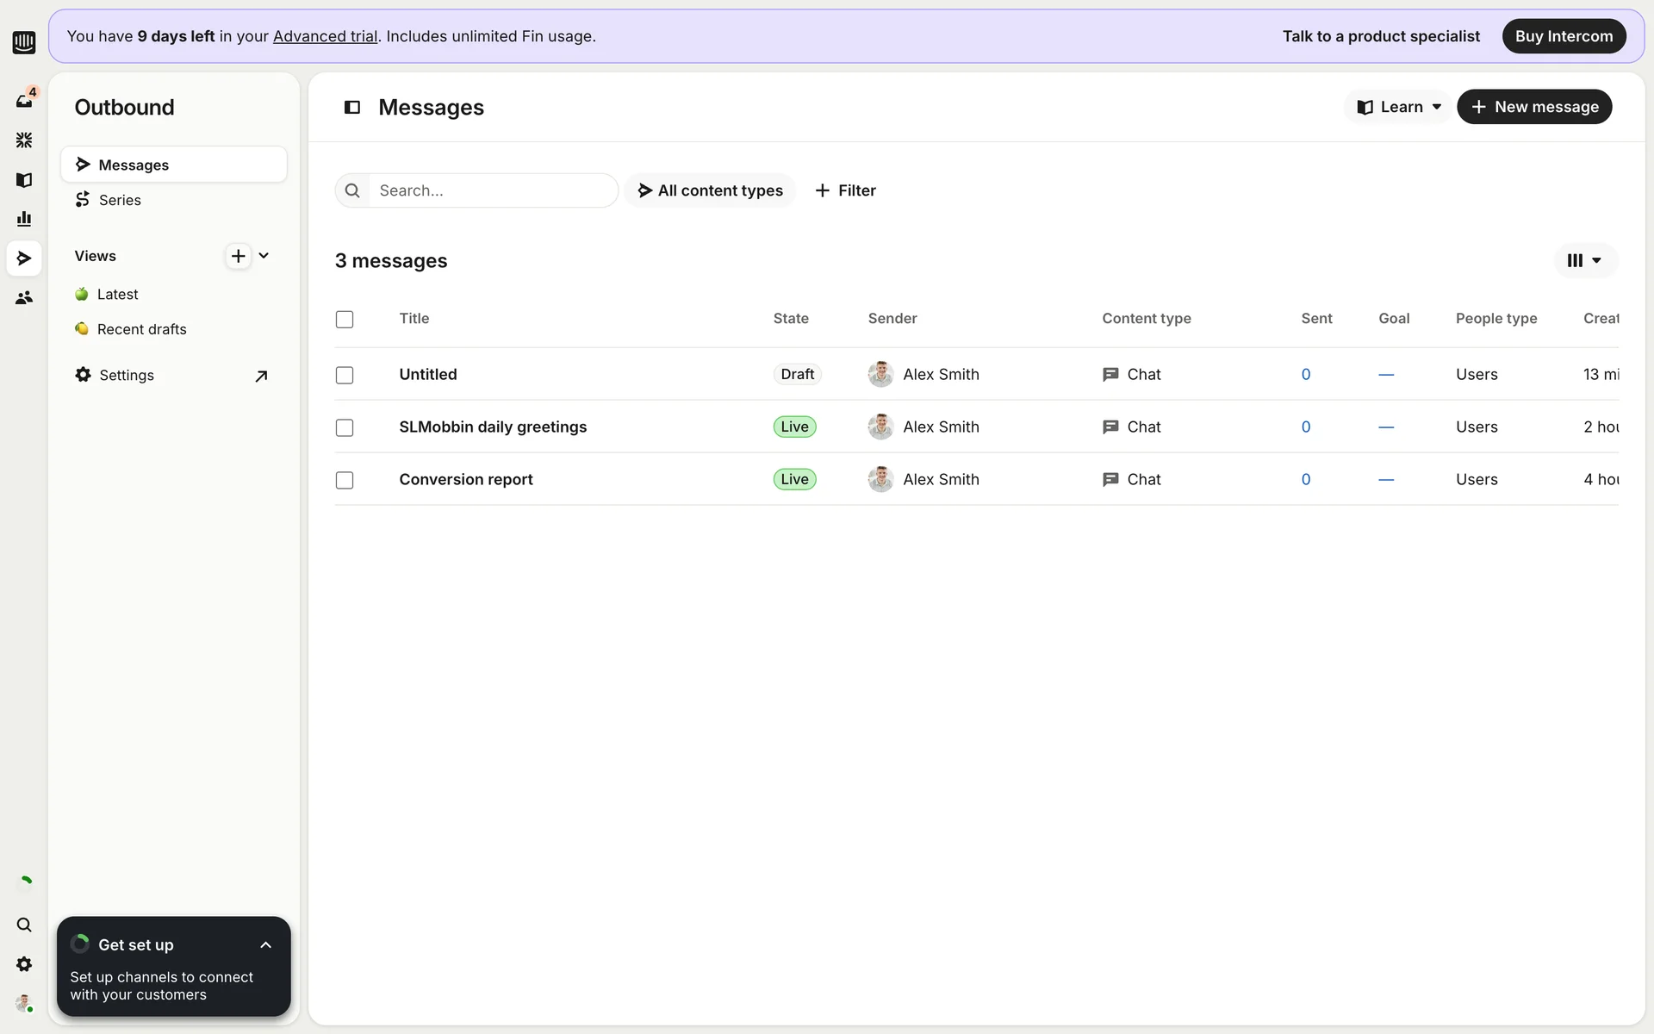Open the Inbox icon in left rail

(24, 101)
